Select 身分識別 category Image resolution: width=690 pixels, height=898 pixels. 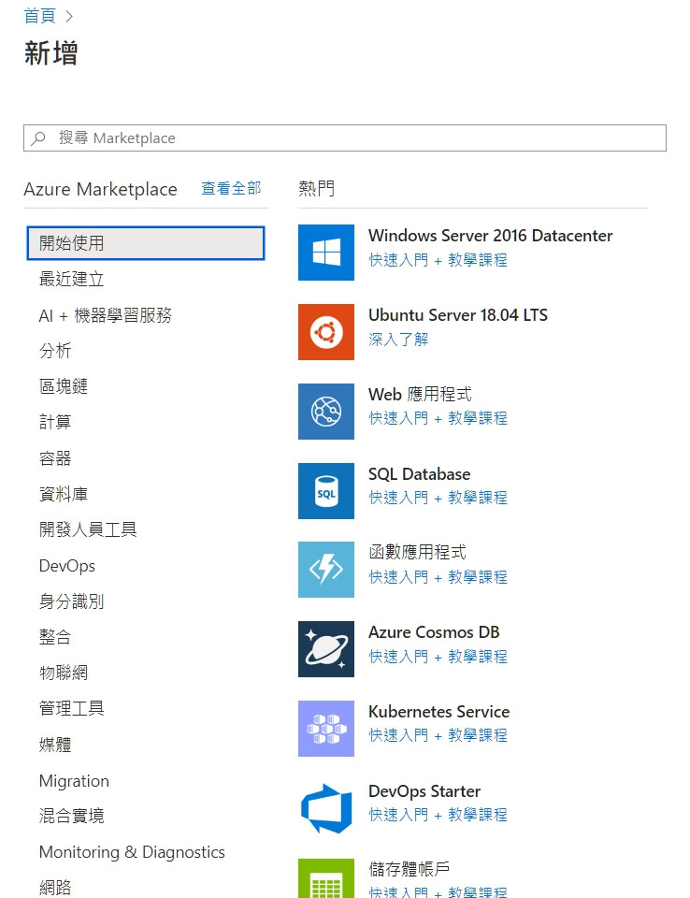pos(72,601)
